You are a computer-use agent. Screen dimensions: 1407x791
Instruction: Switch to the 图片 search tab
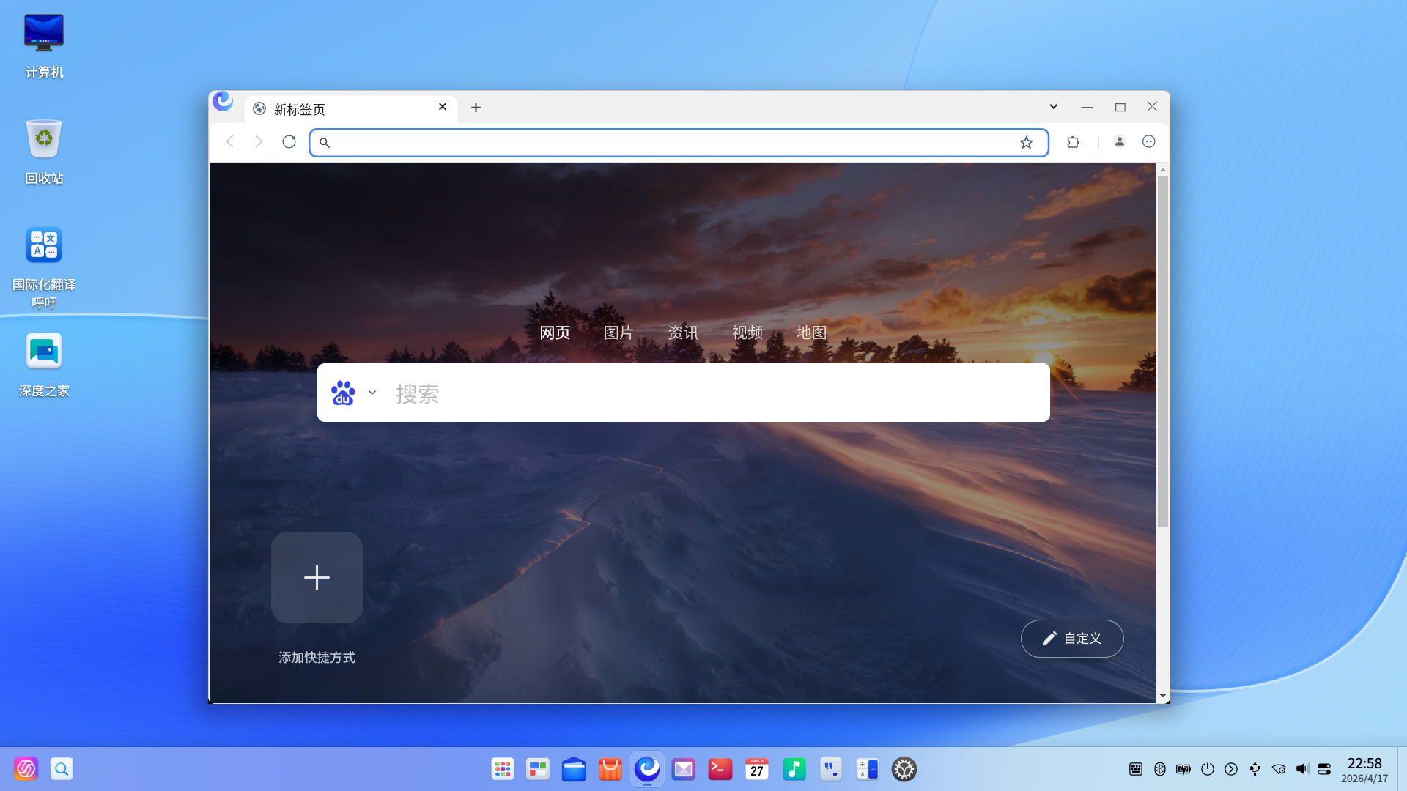point(618,333)
